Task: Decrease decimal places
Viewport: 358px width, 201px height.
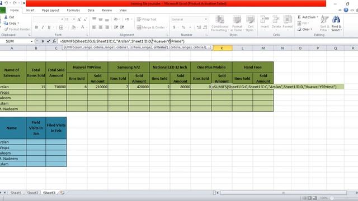Action: click(x=205, y=27)
